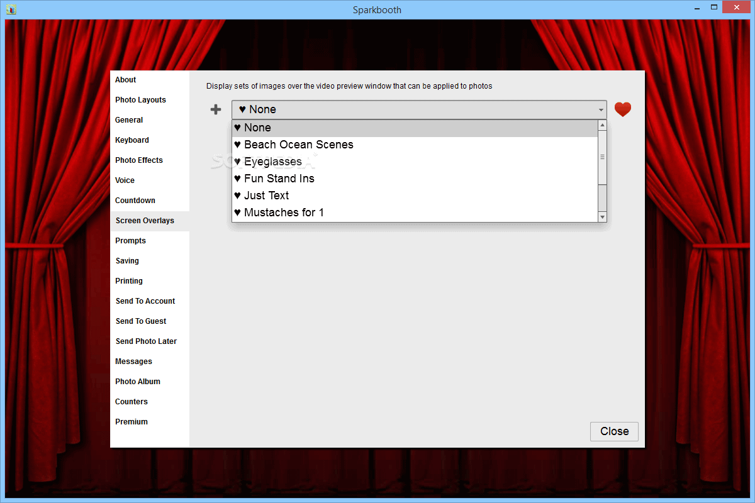Go to Photo Layouts settings
Viewport: 755px width, 503px height.
click(x=150, y=100)
